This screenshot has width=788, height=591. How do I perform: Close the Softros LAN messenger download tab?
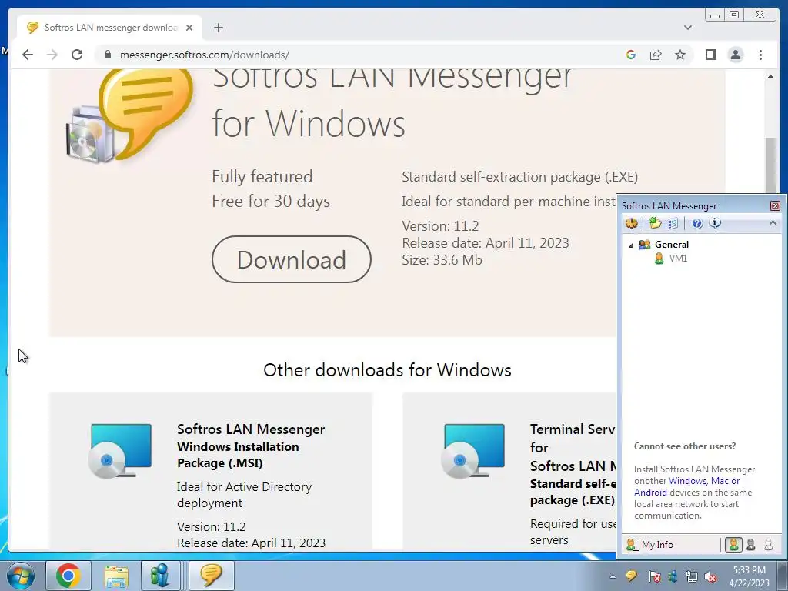point(189,28)
